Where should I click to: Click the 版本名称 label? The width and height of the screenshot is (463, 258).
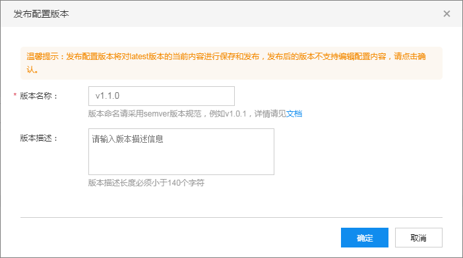pyautogui.click(x=39, y=96)
